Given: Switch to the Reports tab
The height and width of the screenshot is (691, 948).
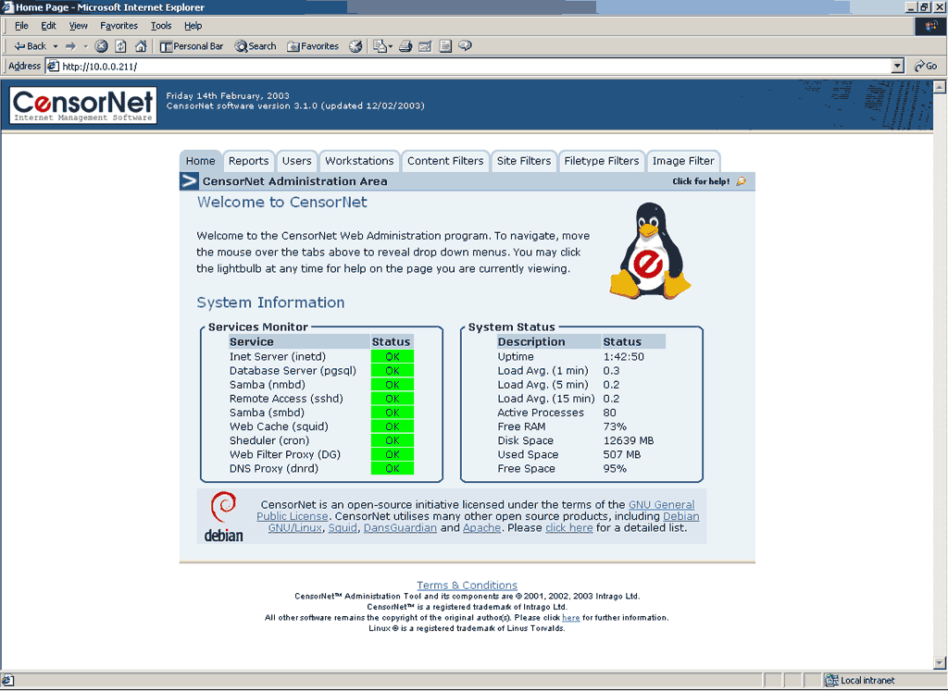Looking at the screenshot, I should pos(248,161).
